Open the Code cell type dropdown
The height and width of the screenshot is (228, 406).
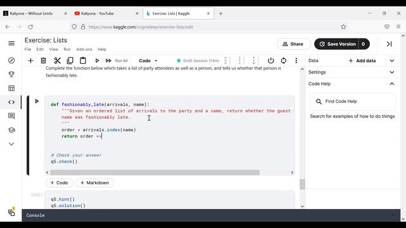[x=148, y=61]
